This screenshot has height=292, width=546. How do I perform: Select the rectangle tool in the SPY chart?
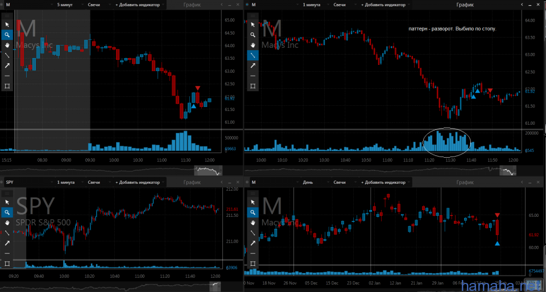[7, 264]
